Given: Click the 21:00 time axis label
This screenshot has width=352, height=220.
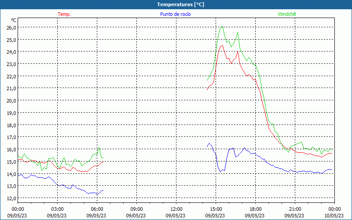Looking at the screenshot, I should click(295, 209).
